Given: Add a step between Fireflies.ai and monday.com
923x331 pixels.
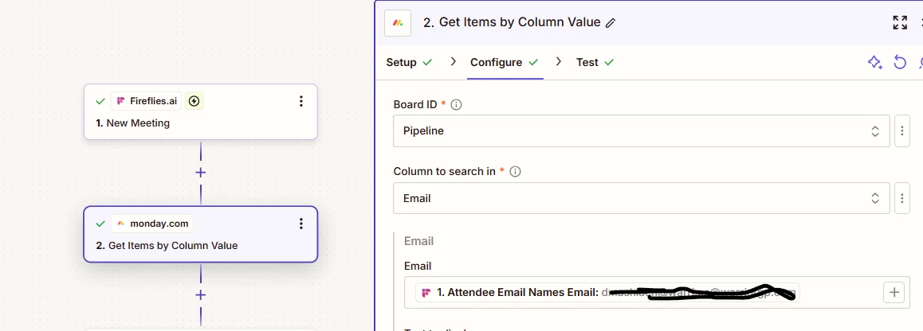Looking at the screenshot, I should click(201, 173).
